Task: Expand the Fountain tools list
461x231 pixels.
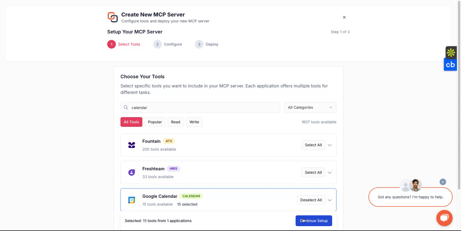Action: click(x=330, y=145)
